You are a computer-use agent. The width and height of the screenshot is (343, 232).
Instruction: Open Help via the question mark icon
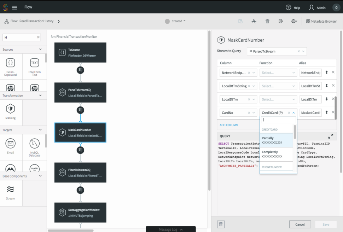click(x=289, y=7)
